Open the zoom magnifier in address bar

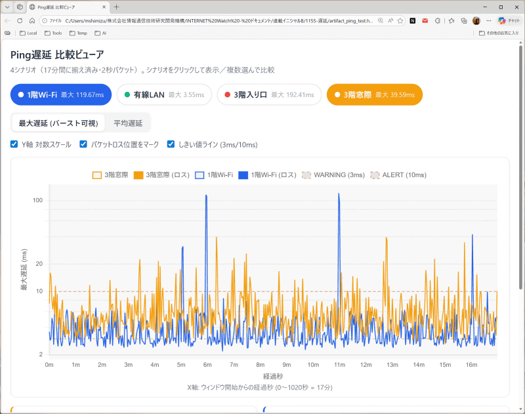pyautogui.click(x=381, y=21)
